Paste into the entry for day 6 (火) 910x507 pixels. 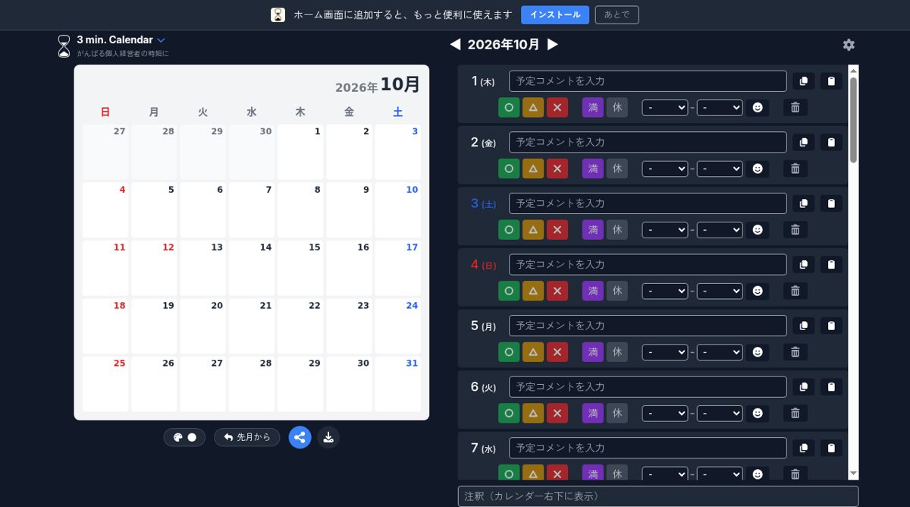point(831,387)
